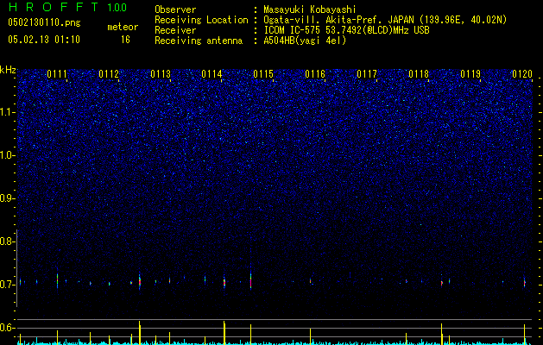Click time marker 0119

(x=470, y=74)
